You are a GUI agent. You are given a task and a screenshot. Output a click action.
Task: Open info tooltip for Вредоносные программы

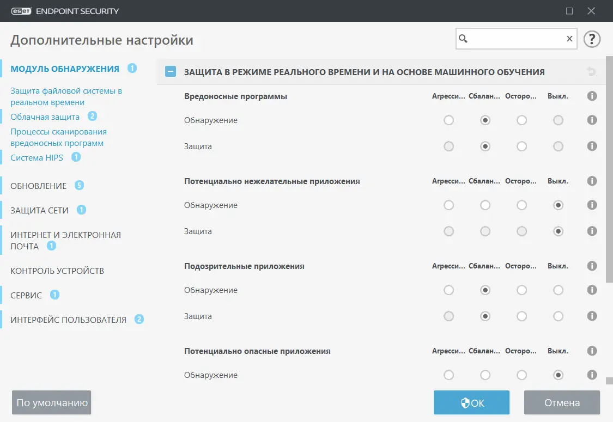(592, 96)
